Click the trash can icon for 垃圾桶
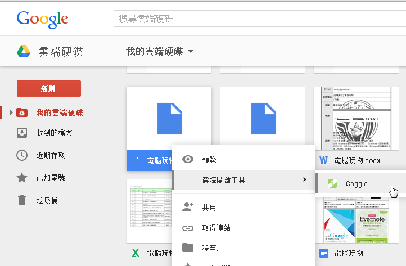Screen dimensions: 406x266 (22, 200)
